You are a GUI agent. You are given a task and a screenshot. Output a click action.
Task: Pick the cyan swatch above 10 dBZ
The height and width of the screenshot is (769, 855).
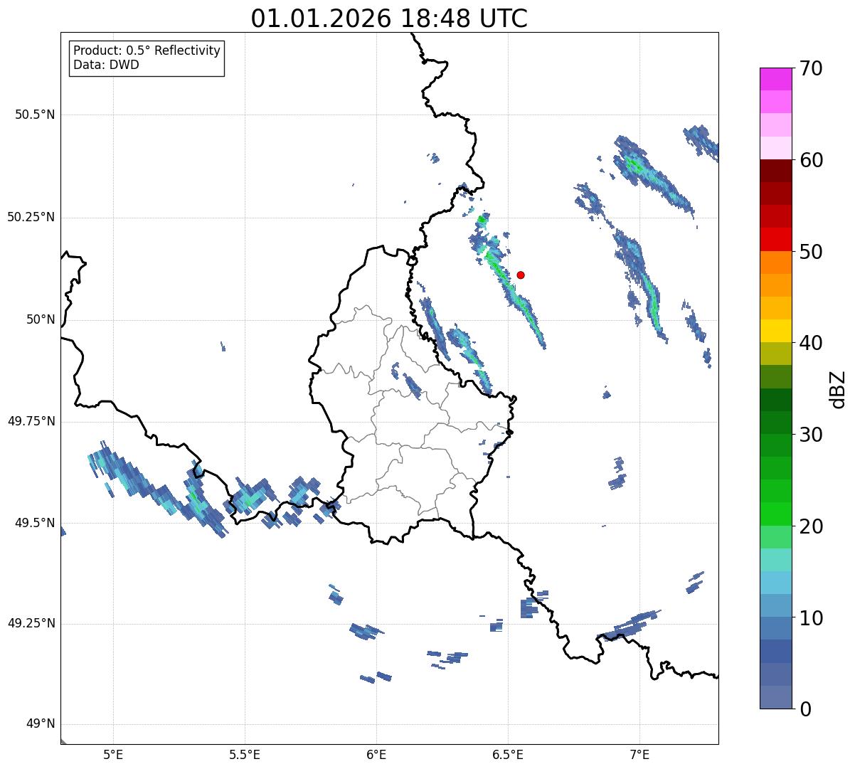click(x=775, y=583)
